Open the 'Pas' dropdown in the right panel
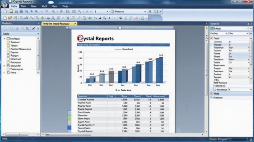The height and width of the screenshot is (142, 254). (x=239, y=33)
